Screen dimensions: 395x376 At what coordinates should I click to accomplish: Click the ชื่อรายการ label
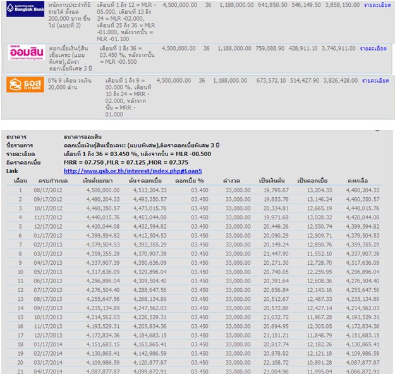pyautogui.click(x=20, y=145)
